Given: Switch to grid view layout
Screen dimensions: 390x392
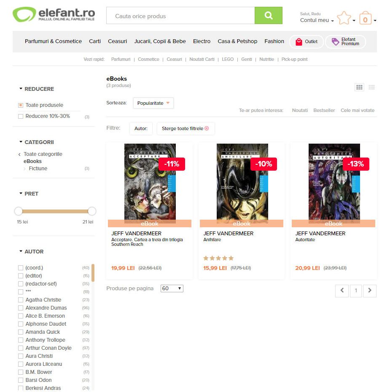Looking at the screenshot, I should (359, 87).
